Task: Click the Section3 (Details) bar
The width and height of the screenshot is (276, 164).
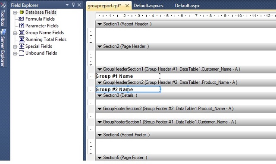Action: point(186,95)
